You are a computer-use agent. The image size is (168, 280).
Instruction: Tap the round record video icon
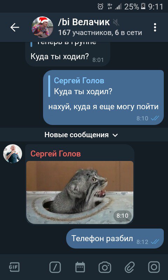pyautogui.click(x=154, y=267)
